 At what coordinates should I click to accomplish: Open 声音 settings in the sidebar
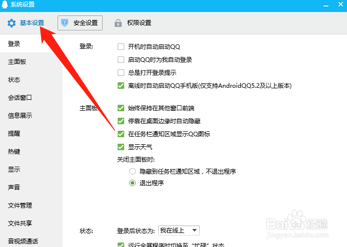14,187
